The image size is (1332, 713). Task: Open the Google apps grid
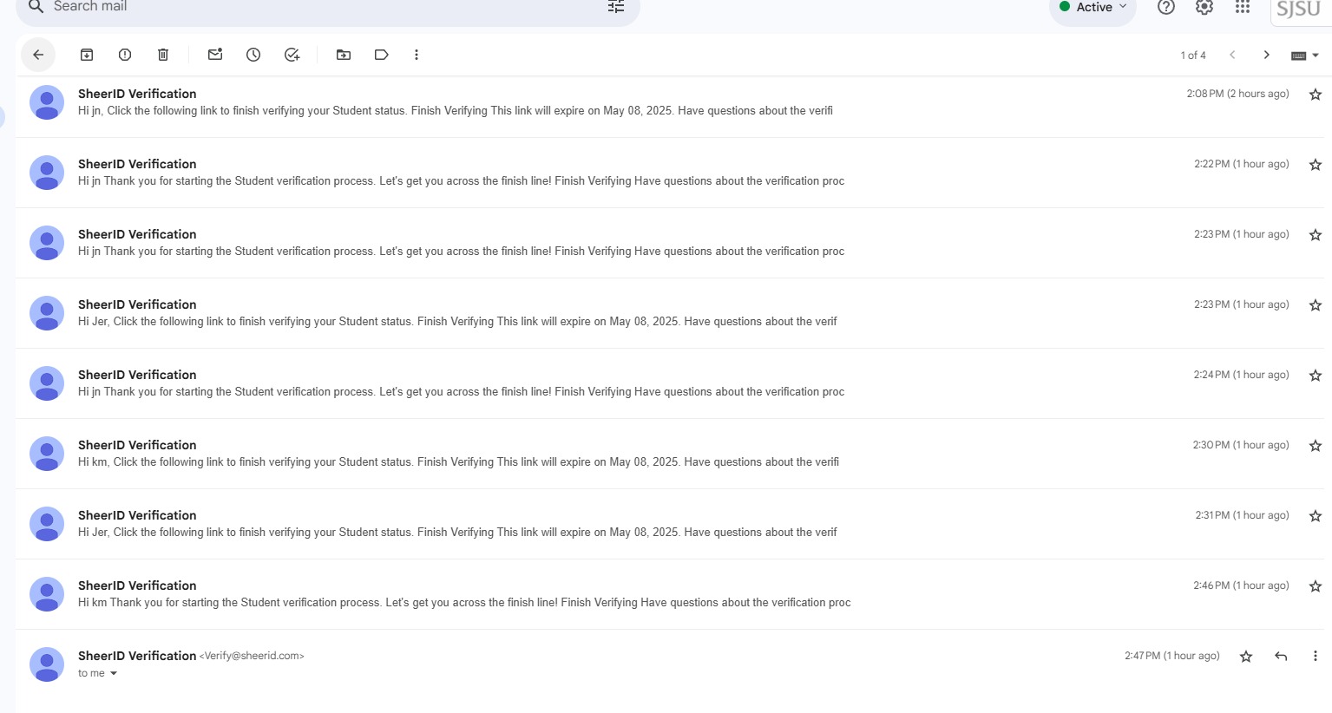pyautogui.click(x=1243, y=7)
